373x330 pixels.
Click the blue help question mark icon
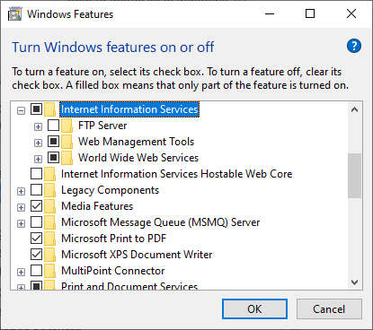pos(354,46)
